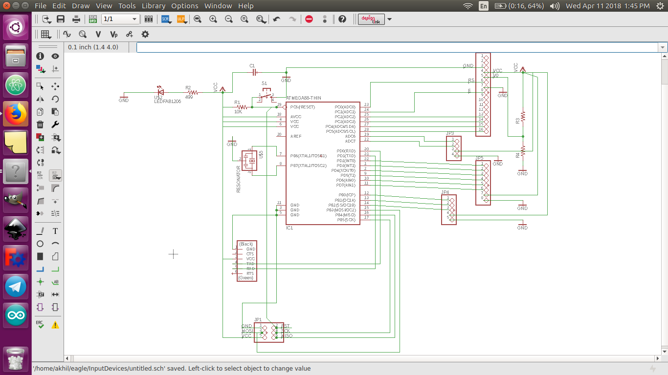Click the design link button
The height and width of the screenshot is (375, 668).
[371, 20]
